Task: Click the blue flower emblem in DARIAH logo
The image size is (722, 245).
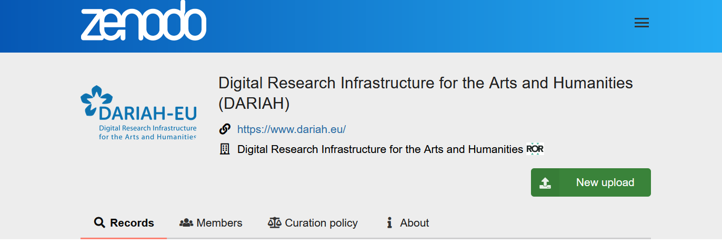Action: click(96, 99)
